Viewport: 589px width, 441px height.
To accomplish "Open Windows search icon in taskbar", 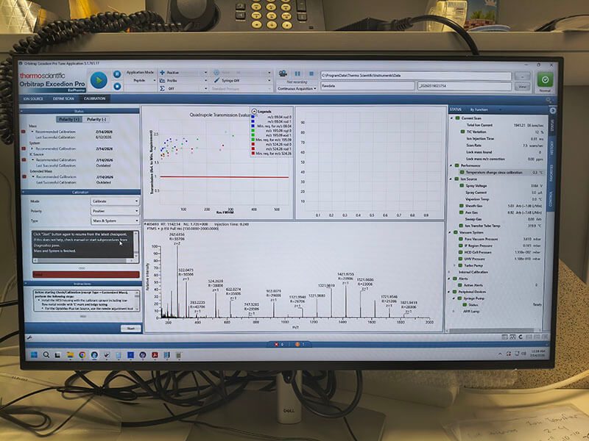I will pyautogui.click(x=46, y=354).
